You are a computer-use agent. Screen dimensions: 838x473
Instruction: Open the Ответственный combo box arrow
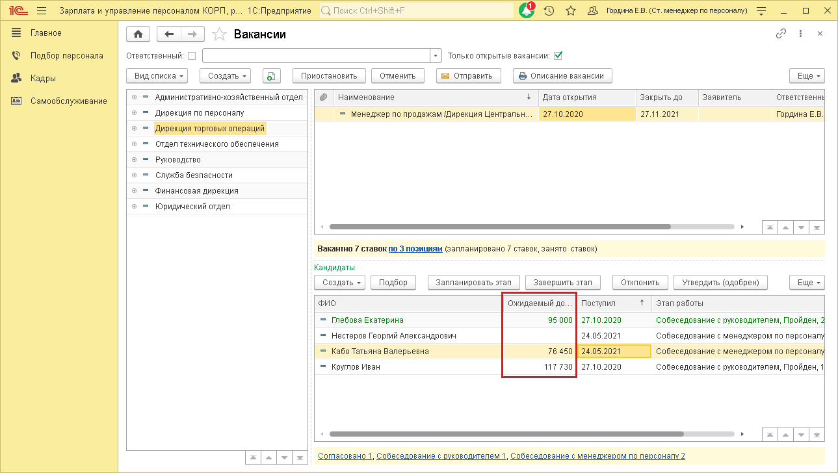436,56
